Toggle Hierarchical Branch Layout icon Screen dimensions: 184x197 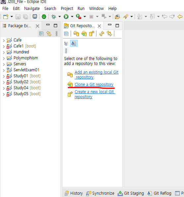(x=66, y=43)
